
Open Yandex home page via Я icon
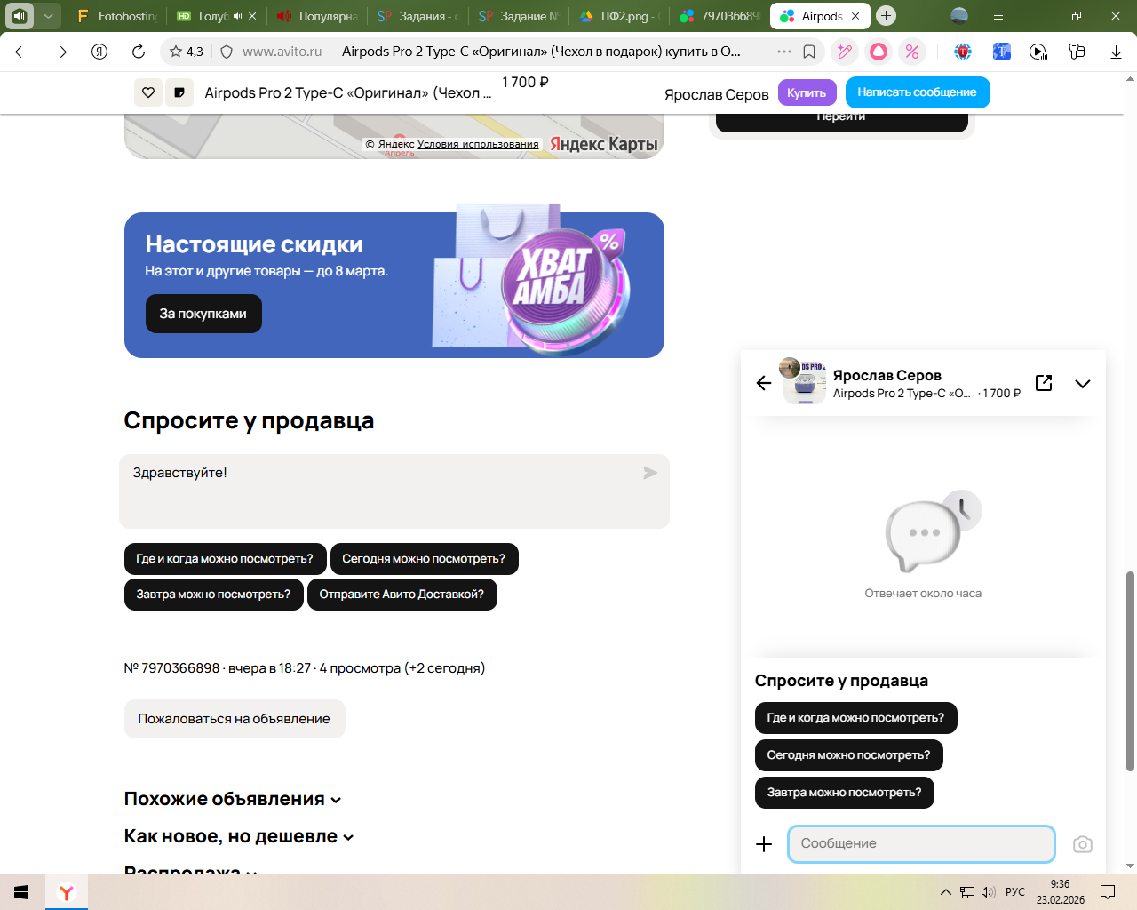(x=99, y=52)
